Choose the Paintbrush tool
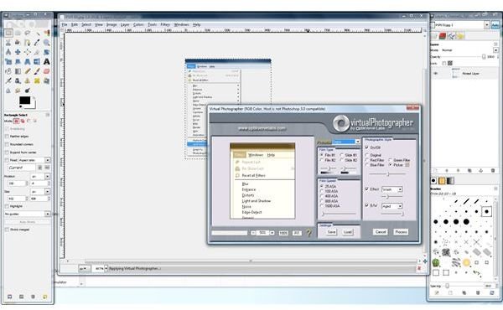Image resolution: width=503 pixels, height=310 pixels. (x=37, y=71)
